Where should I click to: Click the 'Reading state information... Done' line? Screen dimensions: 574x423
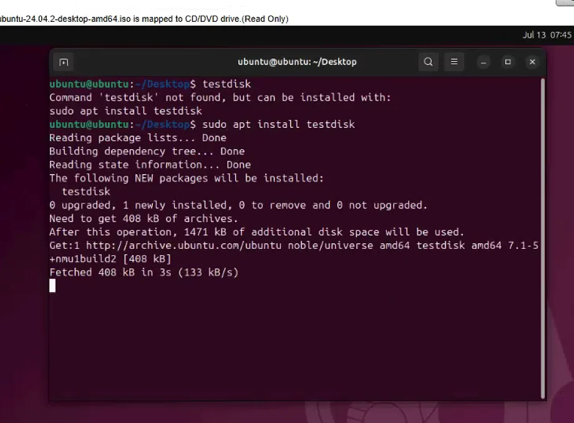150,165
